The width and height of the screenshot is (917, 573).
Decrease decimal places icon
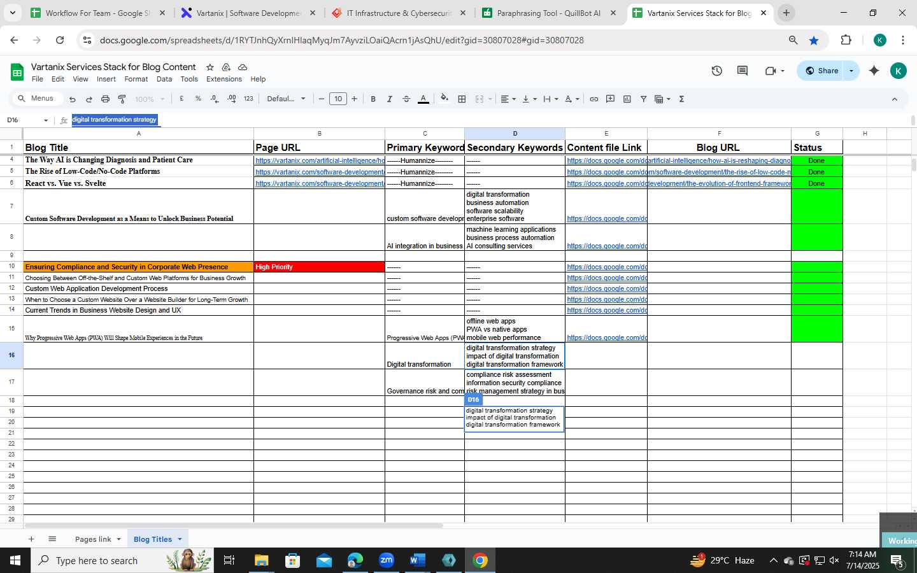pos(215,99)
